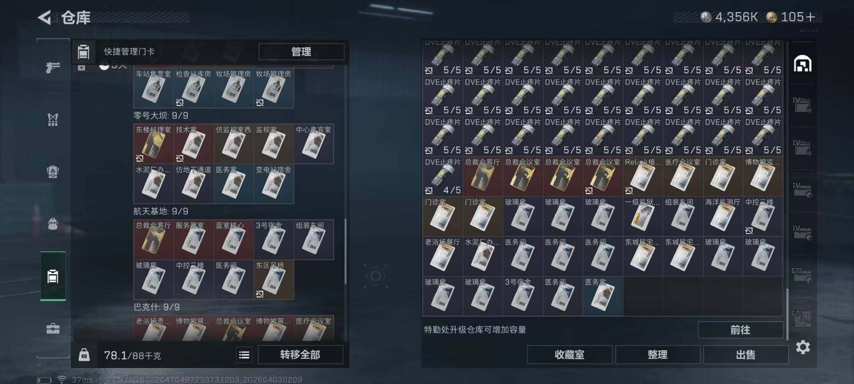Select the 4/5 DVE止疼片 item

[443, 176]
